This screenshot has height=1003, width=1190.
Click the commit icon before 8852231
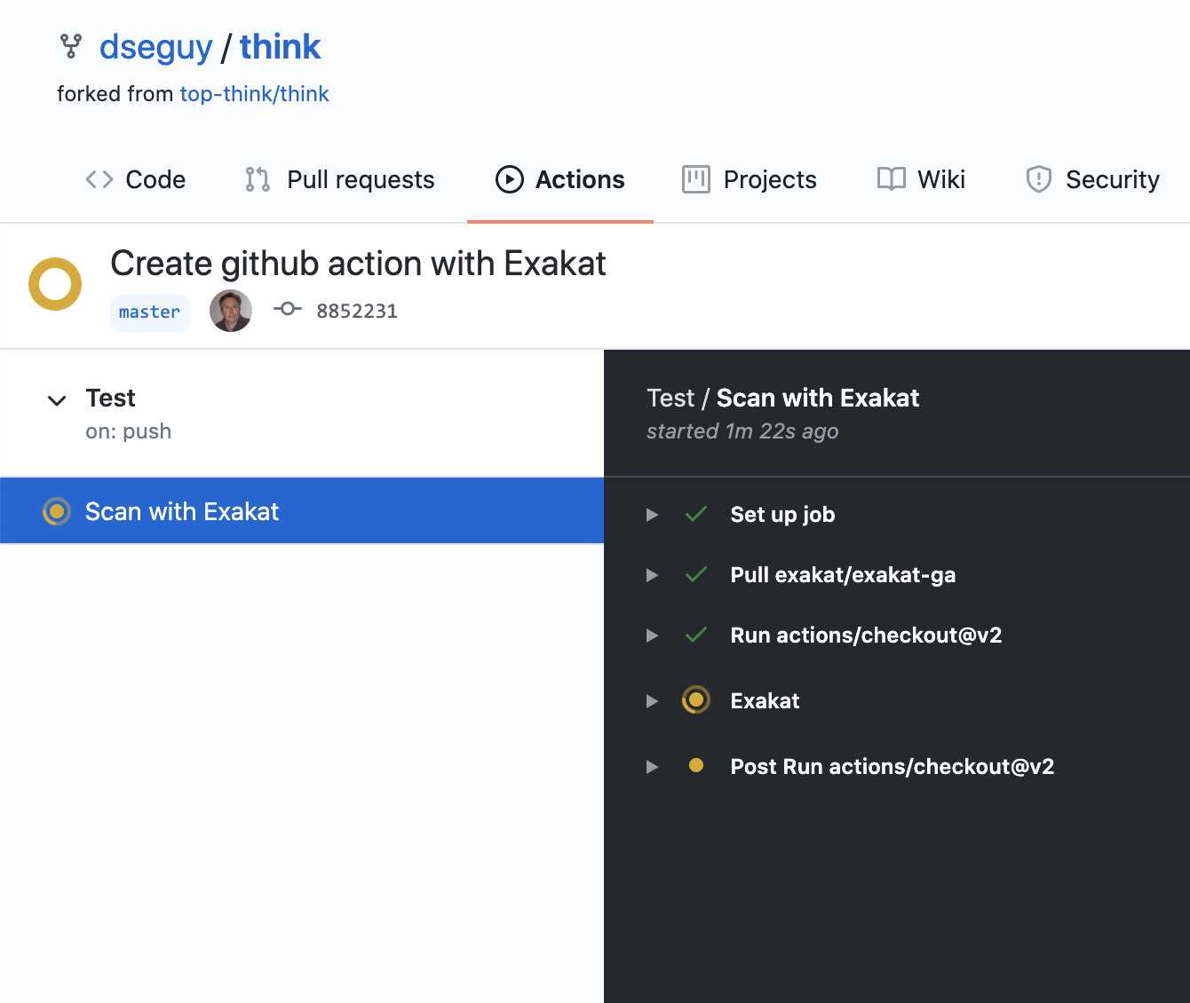(287, 310)
